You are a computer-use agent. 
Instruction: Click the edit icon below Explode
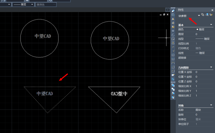[173, 79]
